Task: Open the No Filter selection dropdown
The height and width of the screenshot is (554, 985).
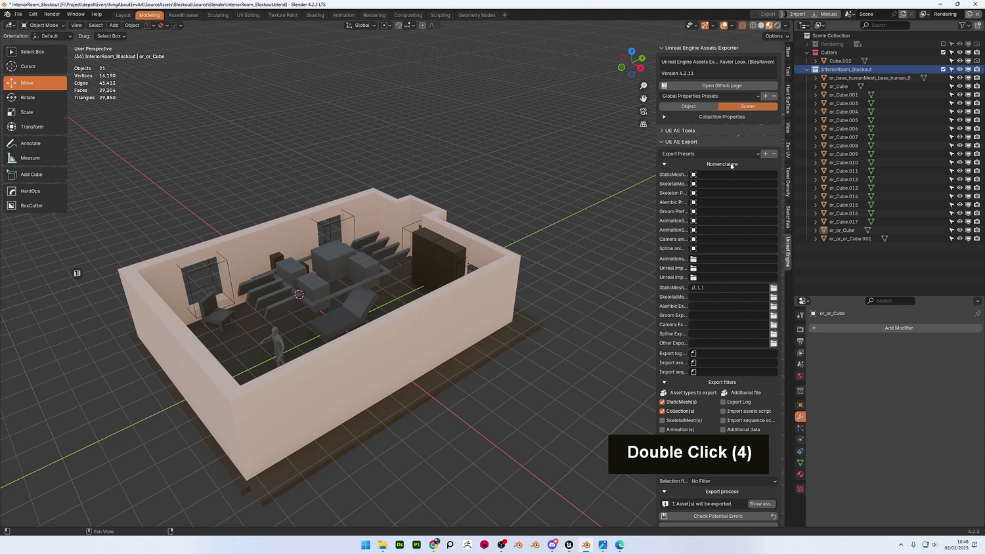Action: click(x=733, y=481)
